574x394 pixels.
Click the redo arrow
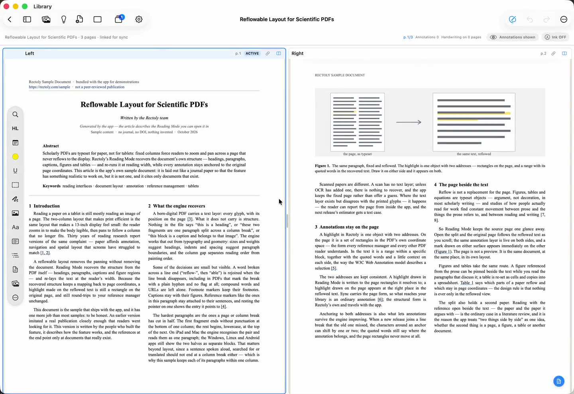click(546, 19)
